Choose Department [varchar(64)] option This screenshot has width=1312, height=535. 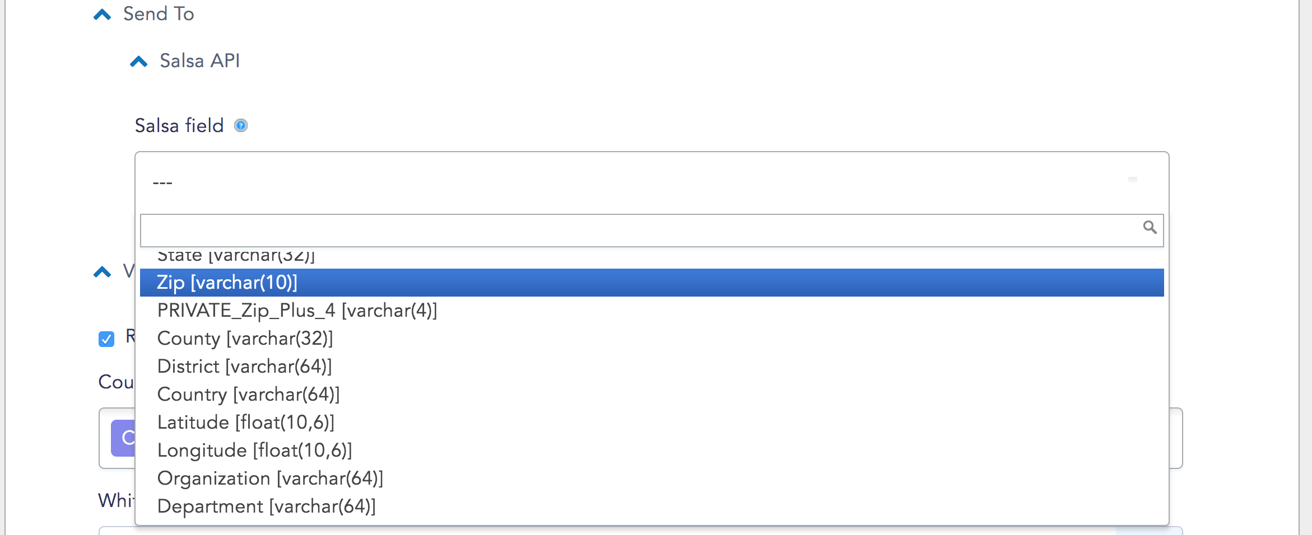click(x=652, y=506)
